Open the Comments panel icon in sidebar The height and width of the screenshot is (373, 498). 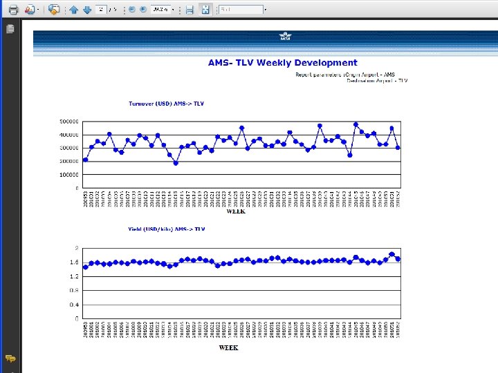(x=10, y=358)
